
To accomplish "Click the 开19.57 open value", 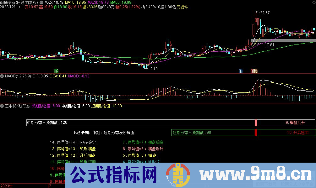I will click(31, 7).
